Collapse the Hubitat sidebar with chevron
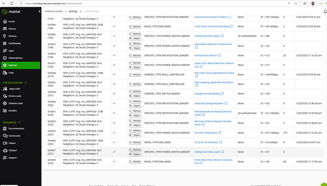This screenshot has width=327, height=186. 39,11
